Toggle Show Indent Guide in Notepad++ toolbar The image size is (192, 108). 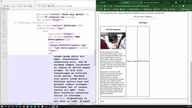tap(49, 6)
